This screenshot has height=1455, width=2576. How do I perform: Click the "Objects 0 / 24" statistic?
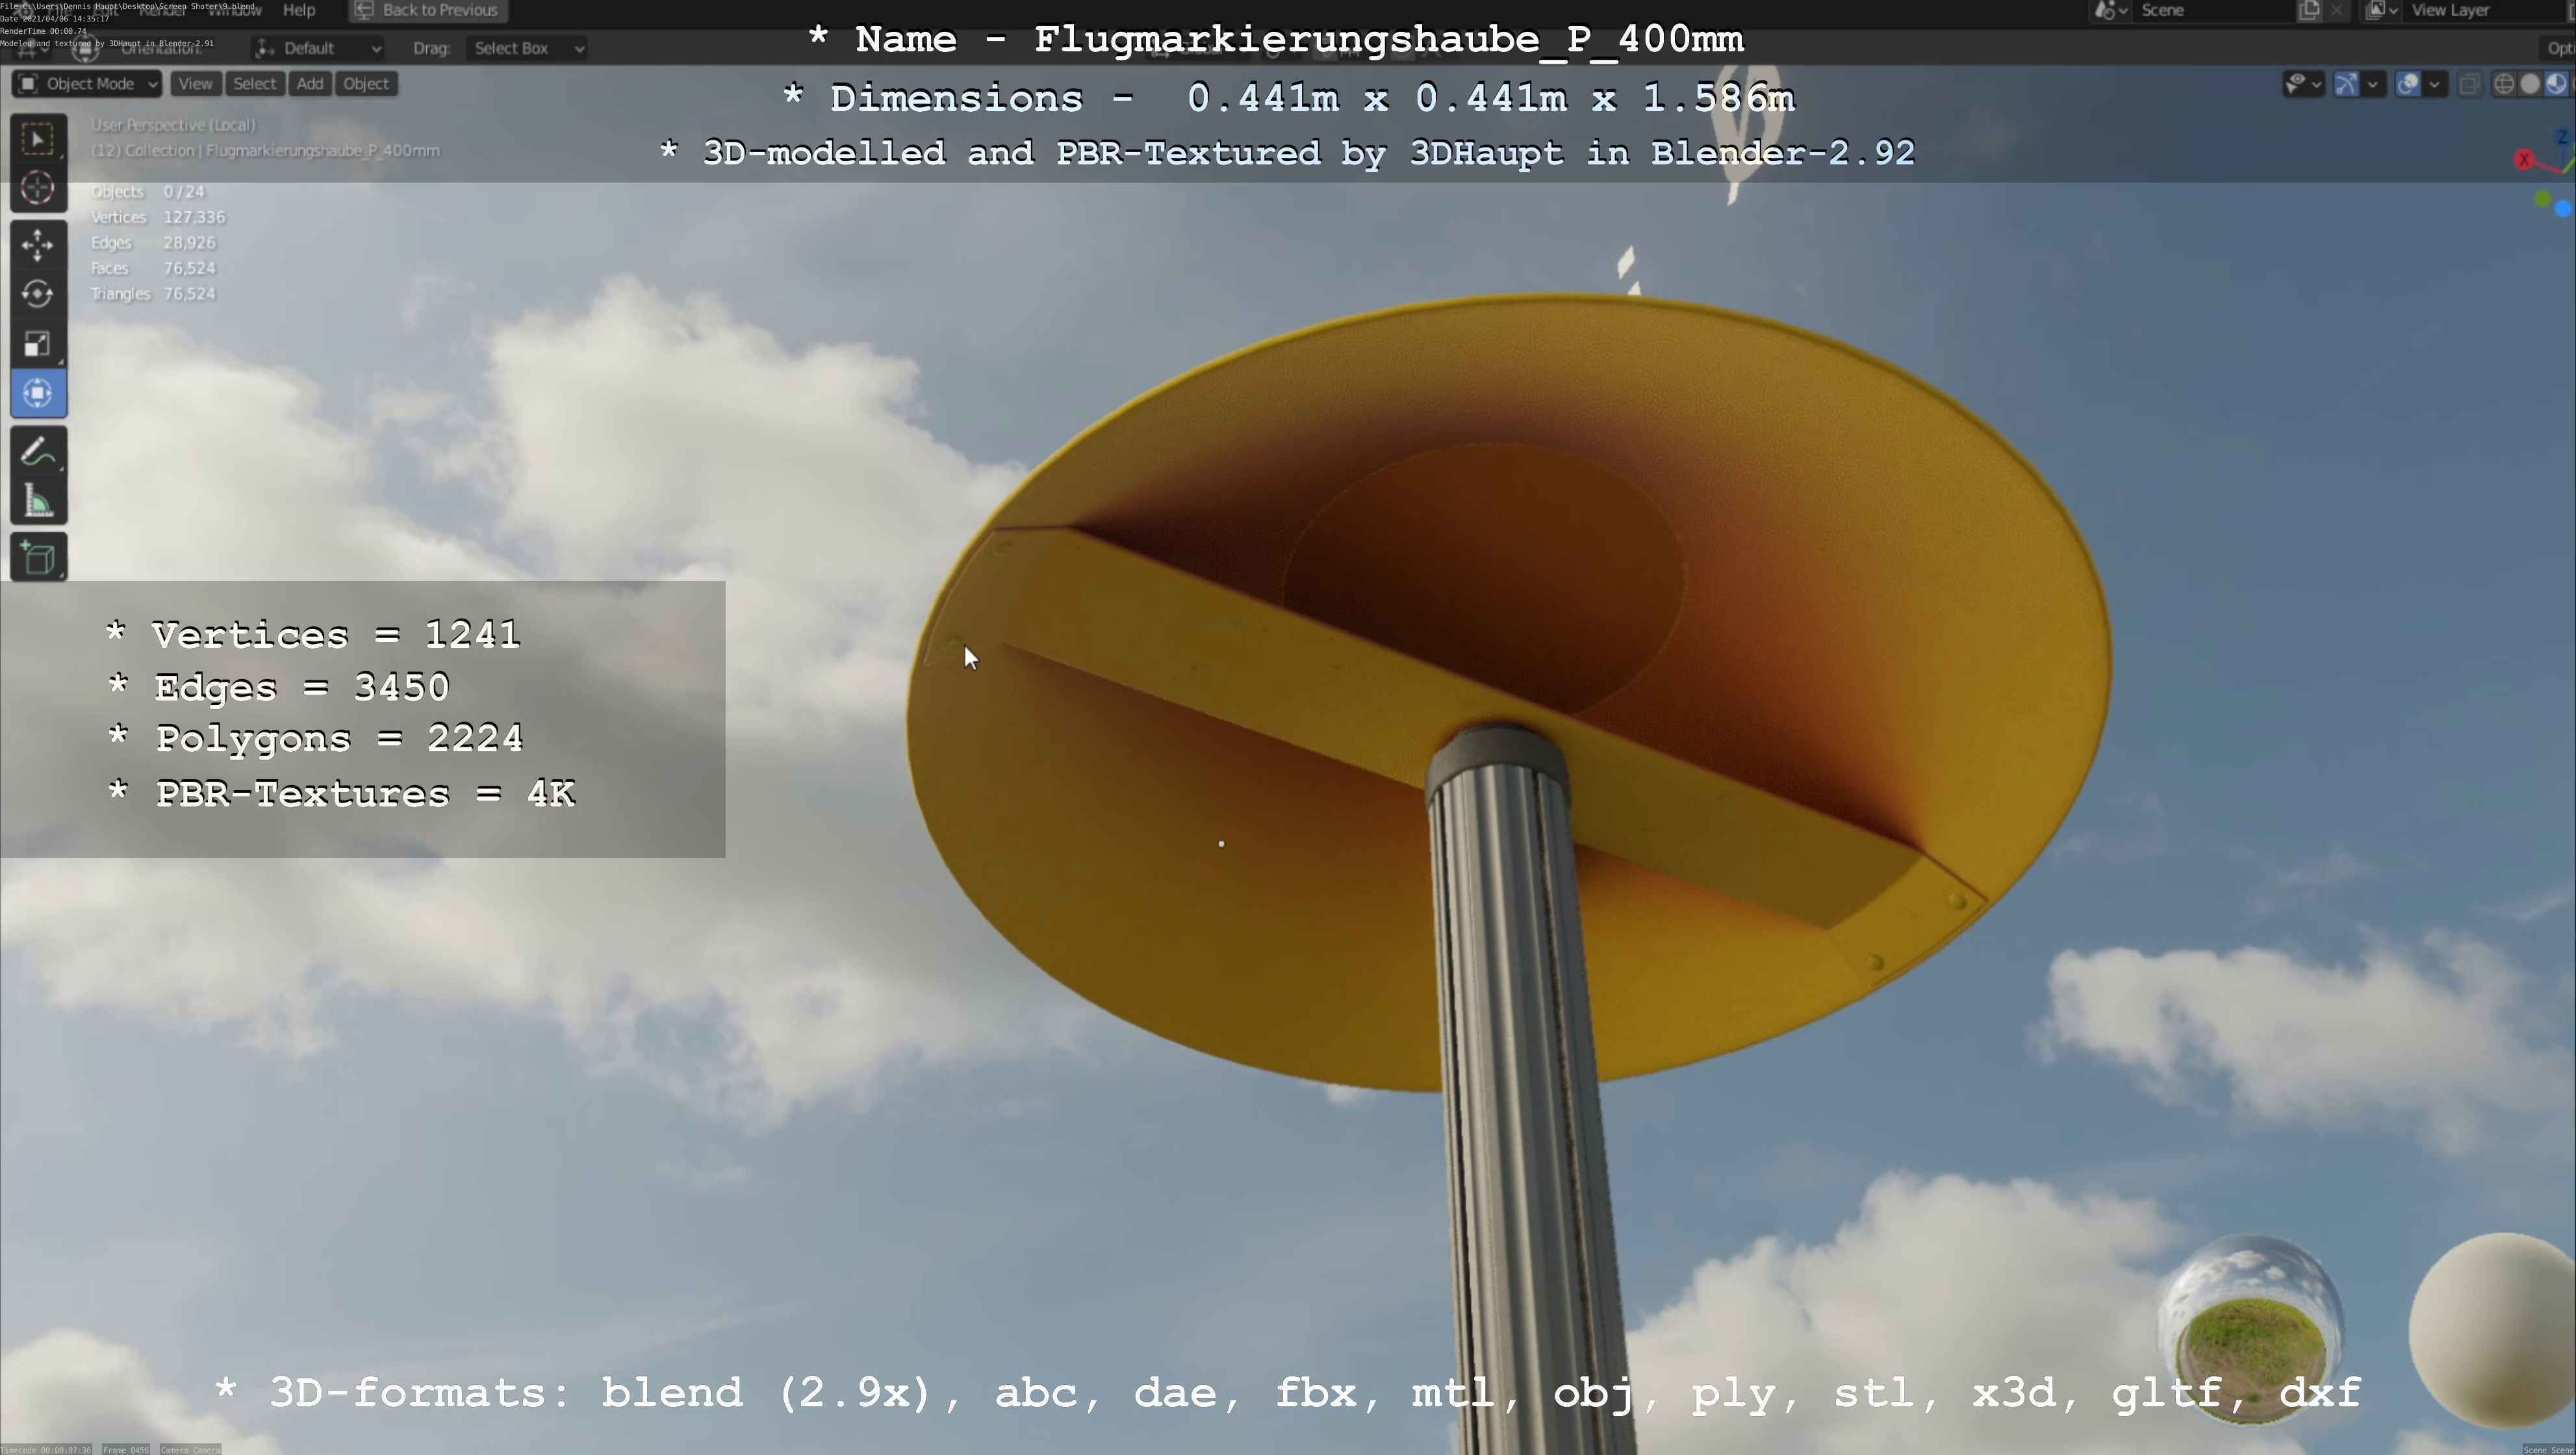click(148, 191)
